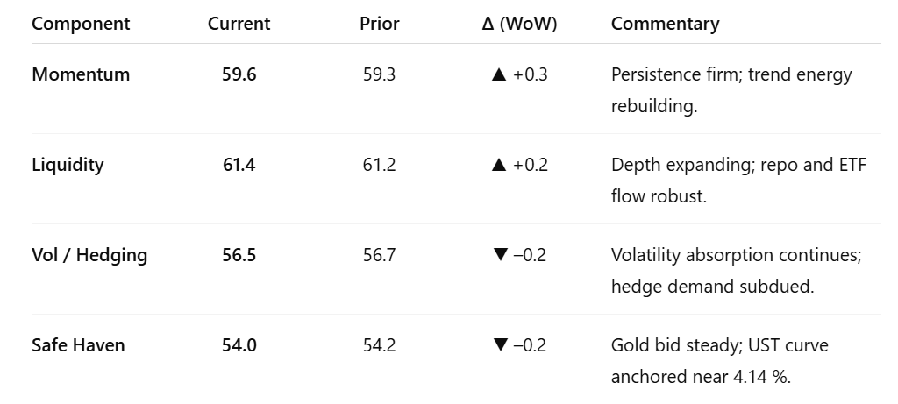This screenshot has height=404, width=898.
Task: Select the Safe Haven current value 54.0
Action: pos(239,345)
